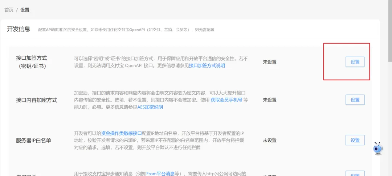Click the 开发信息 section heading

click(x=19, y=29)
